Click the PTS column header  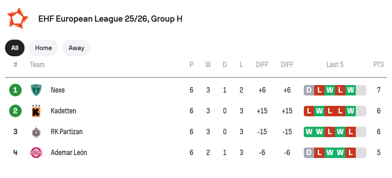(x=379, y=65)
